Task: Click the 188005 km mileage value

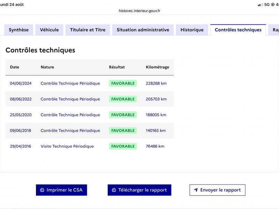Action: pos(156,115)
